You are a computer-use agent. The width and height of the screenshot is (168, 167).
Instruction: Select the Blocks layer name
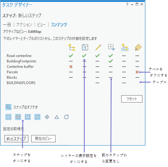click(x=12, y=77)
